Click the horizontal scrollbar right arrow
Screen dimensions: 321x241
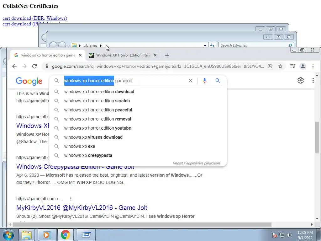coord(312,225)
